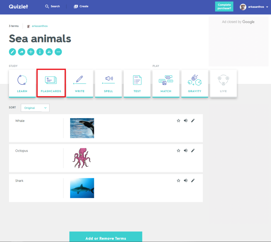The width and height of the screenshot is (271, 242).
Task: Star the Shark term
Action: coord(178,180)
